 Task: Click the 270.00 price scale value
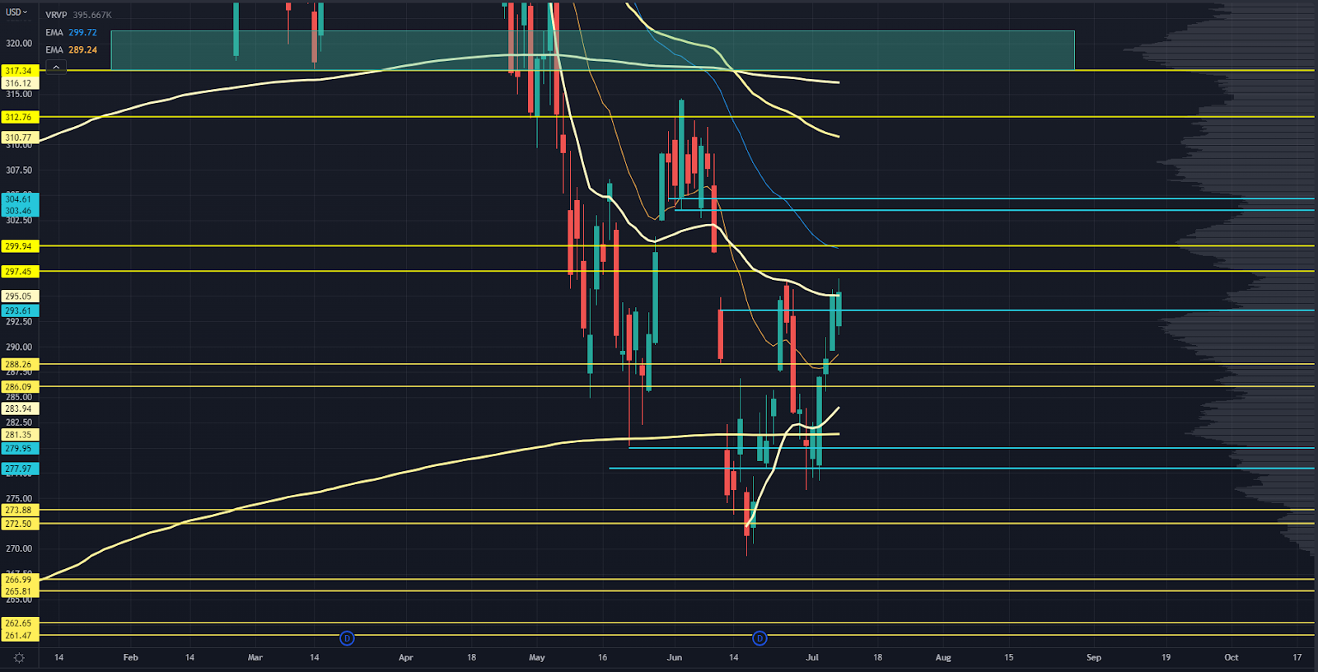pyautogui.click(x=19, y=548)
